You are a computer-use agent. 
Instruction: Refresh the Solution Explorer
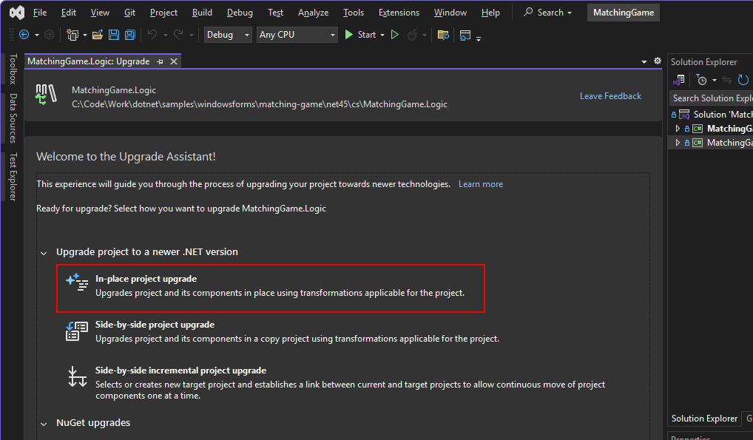tap(743, 80)
